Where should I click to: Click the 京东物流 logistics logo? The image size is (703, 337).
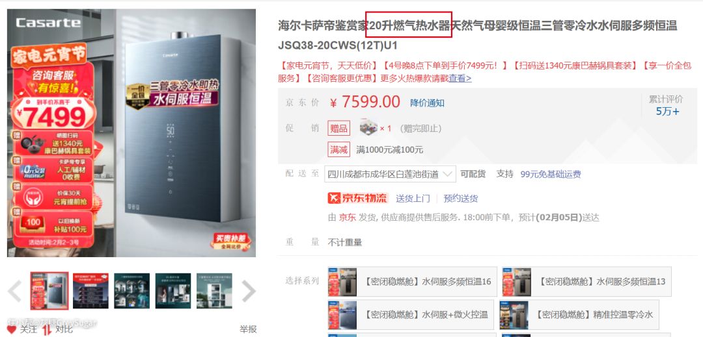click(x=358, y=198)
